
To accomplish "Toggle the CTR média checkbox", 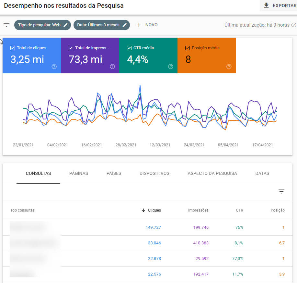I will pos(129,47).
